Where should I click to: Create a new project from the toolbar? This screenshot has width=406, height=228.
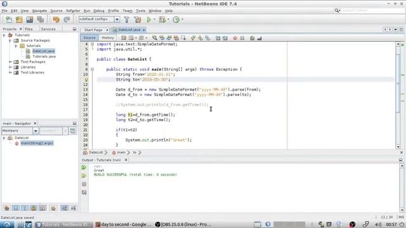pyautogui.click(x=19, y=20)
